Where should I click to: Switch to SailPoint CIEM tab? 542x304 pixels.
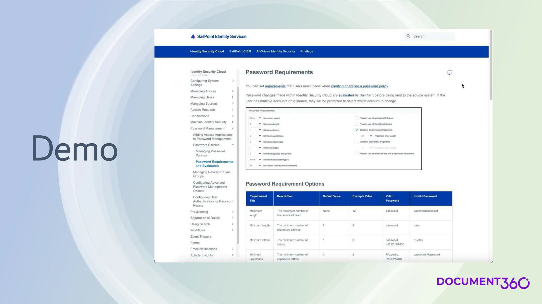pos(240,51)
